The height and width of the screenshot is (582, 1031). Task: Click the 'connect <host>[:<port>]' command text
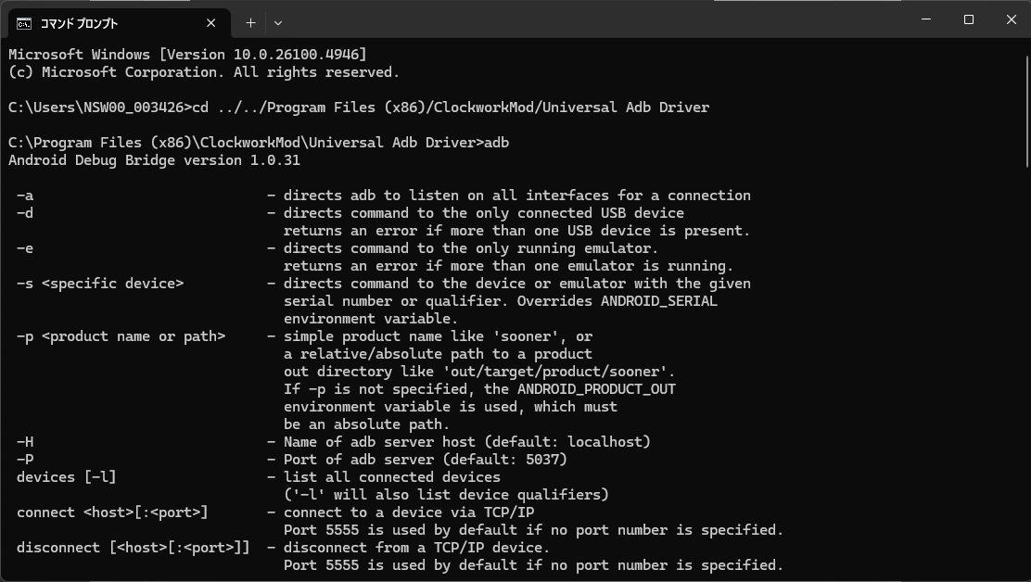point(112,512)
